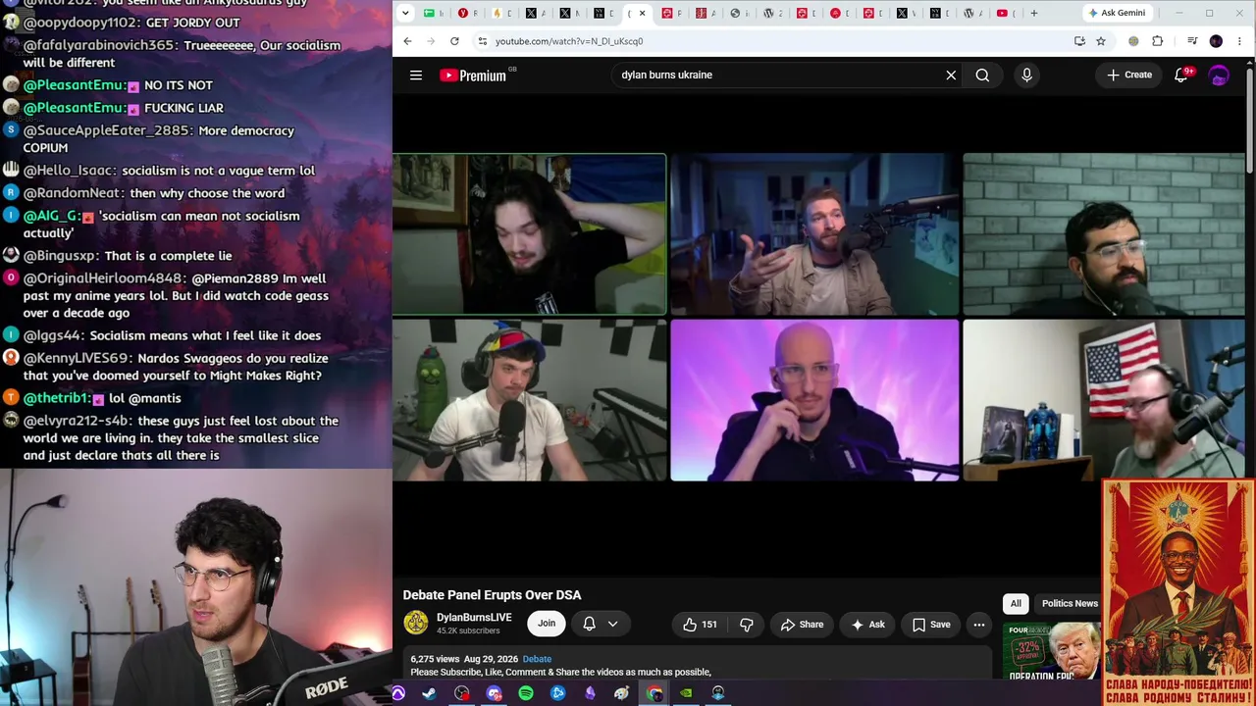Screen dimensions: 1256x706
Task: Open the Chrome profile avatar
Action: (1216, 41)
